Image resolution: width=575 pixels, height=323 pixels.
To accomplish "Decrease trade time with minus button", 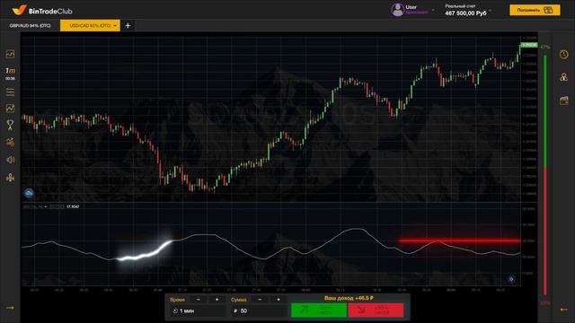I will 199,300.
